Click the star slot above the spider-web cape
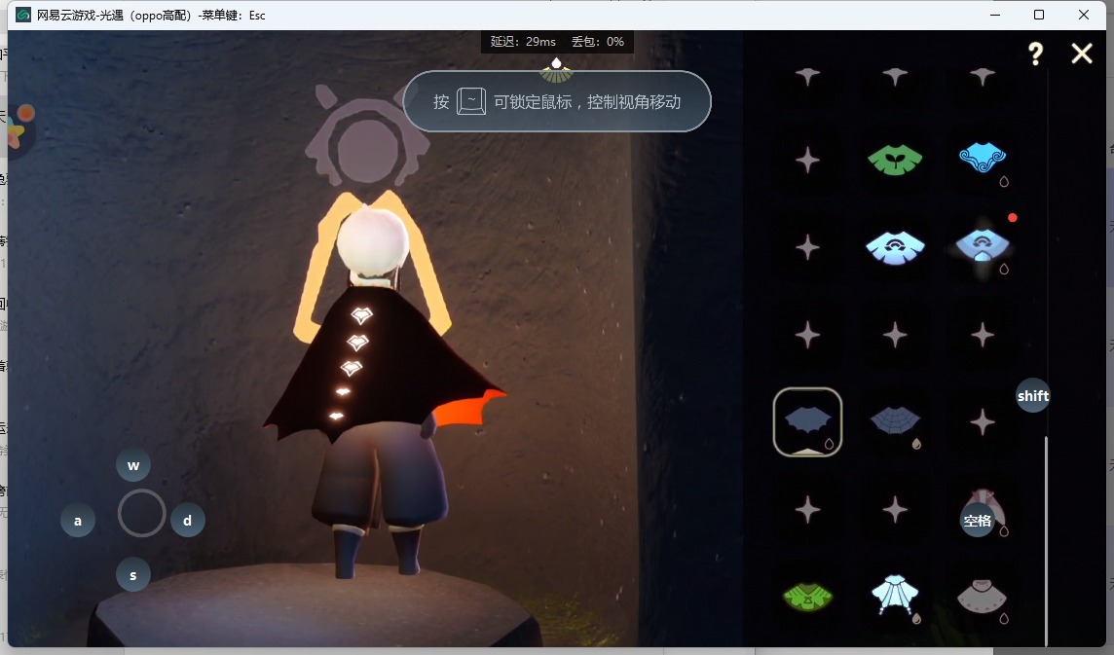Screen dimensions: 1114x655 tap(895, 335)
